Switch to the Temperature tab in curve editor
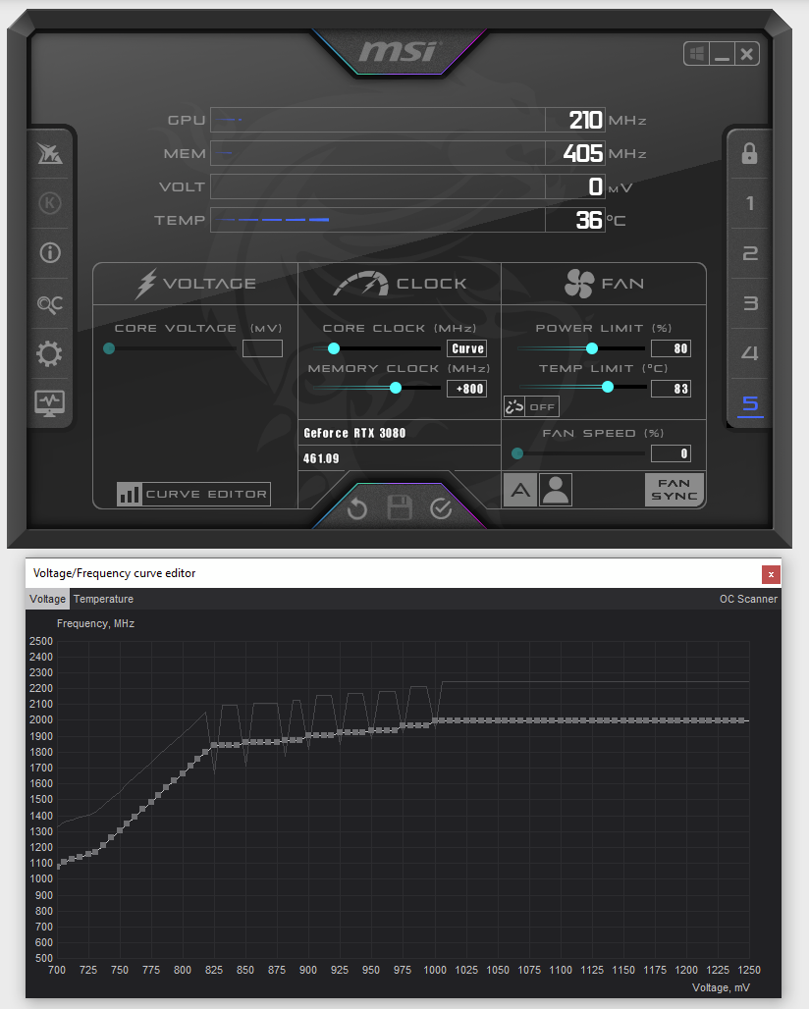Viewport: 809px width, 1009px height. click(x=104, y=599)
